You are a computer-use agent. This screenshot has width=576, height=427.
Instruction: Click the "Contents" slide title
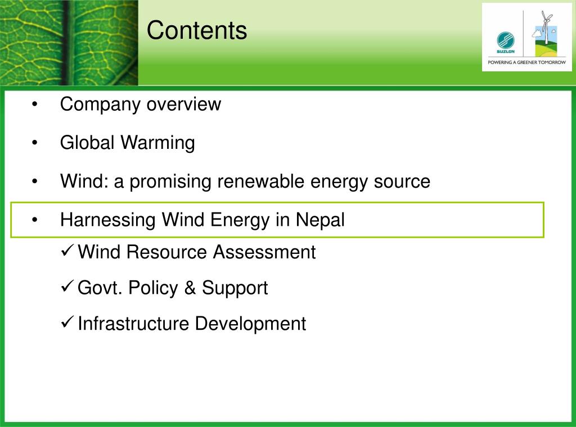pyautogui.click(x=197, y=30)
